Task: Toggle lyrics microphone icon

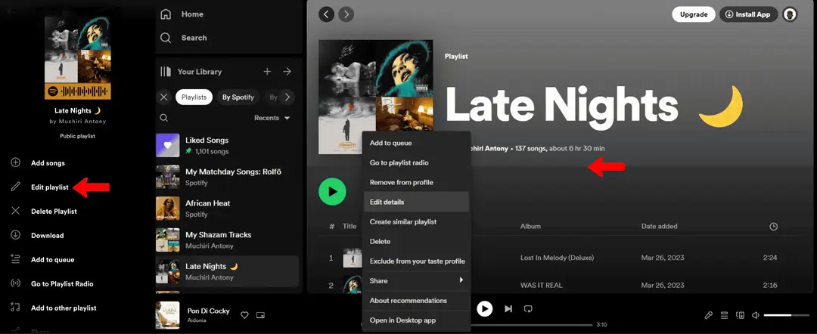Action: click(x=708, y=315)
